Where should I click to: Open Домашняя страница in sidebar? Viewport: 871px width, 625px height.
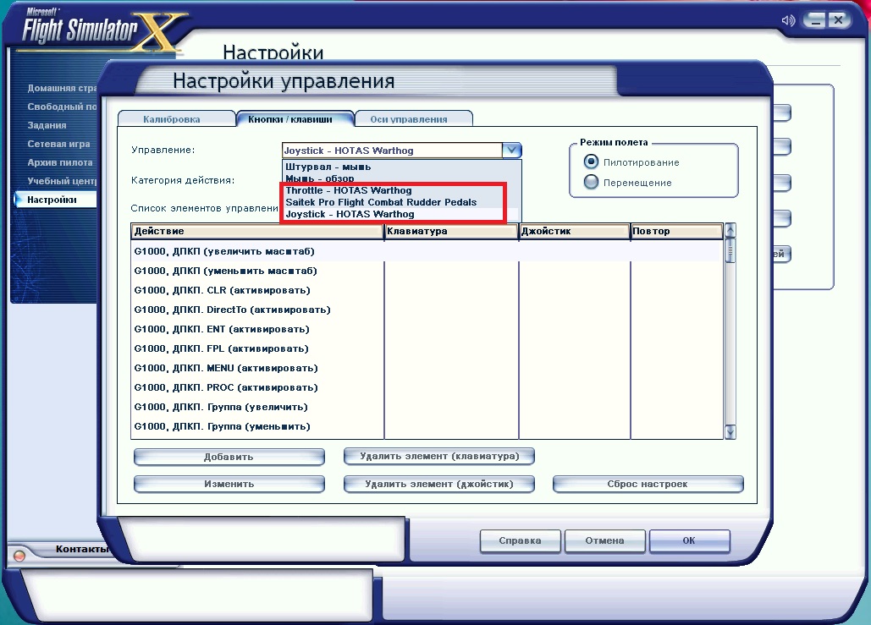tap(62, 88)
